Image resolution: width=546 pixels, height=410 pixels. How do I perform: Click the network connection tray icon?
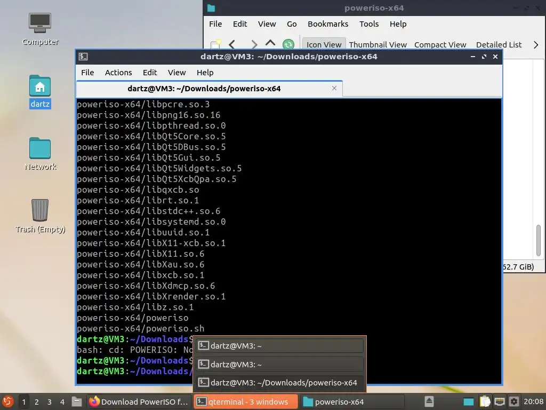pyautogui.click(x=499, y=401)
